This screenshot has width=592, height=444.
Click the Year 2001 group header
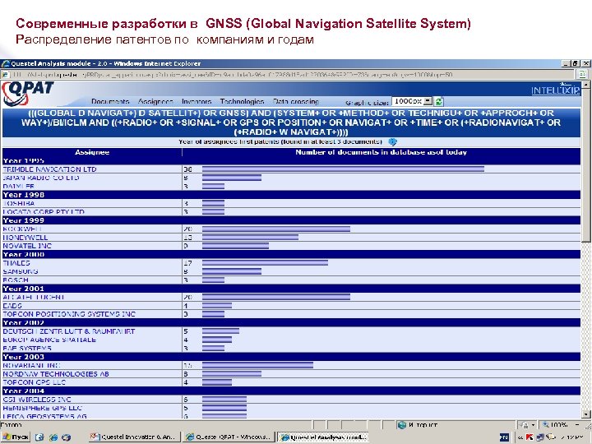(x=291, y=289)
